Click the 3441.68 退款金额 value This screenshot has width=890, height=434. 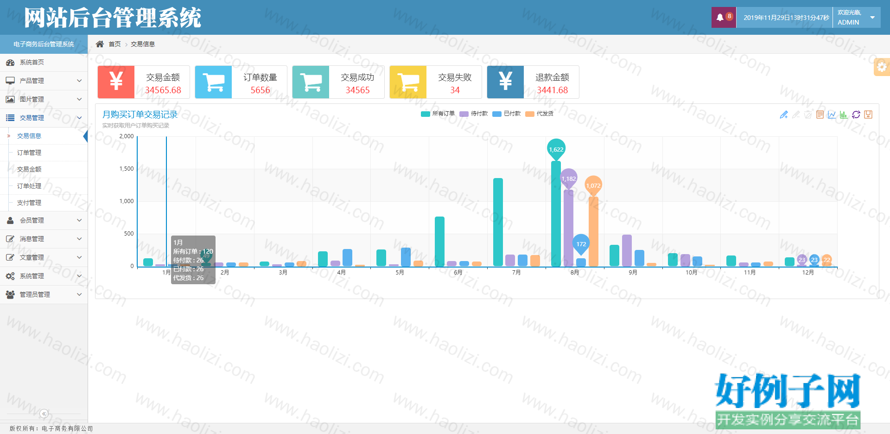tap(552, 90)
